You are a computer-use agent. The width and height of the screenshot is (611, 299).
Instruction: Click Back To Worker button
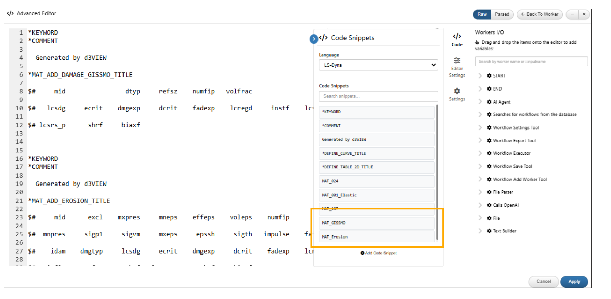pyautogui.click(x=539, y=14)
